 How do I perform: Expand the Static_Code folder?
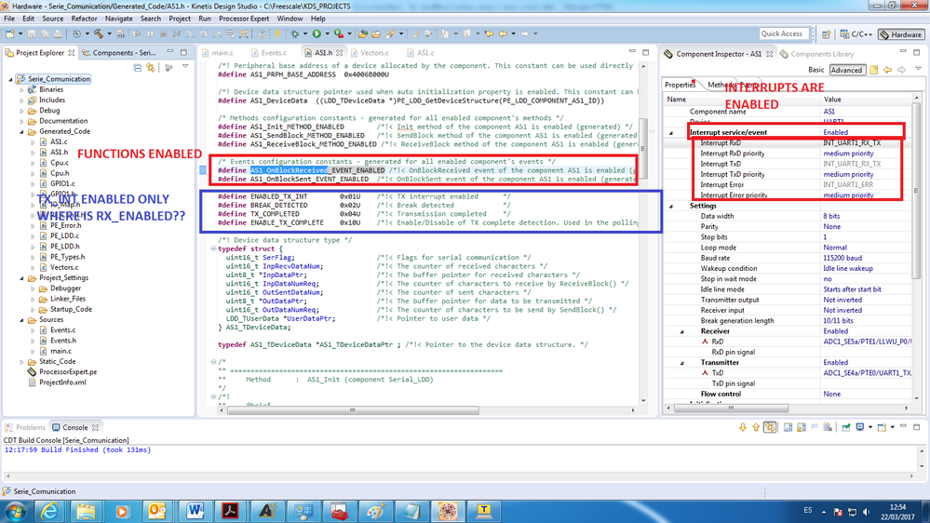(x=22, y=362)
